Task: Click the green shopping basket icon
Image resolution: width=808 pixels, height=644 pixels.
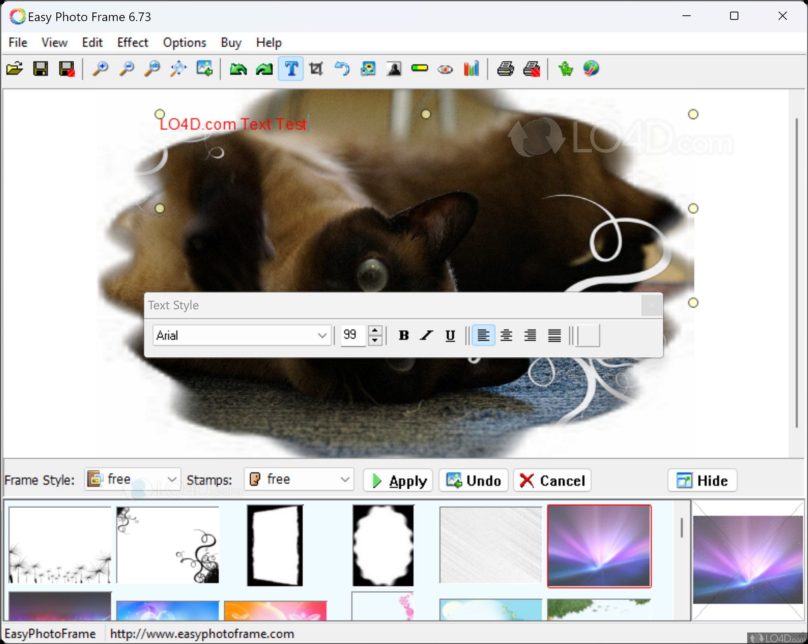Action: tap(566, 69)
